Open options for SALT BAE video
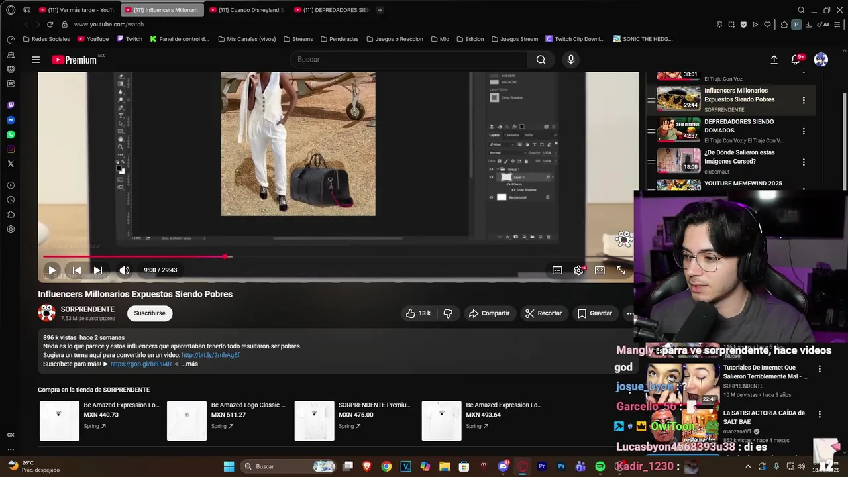 (820, 414)
